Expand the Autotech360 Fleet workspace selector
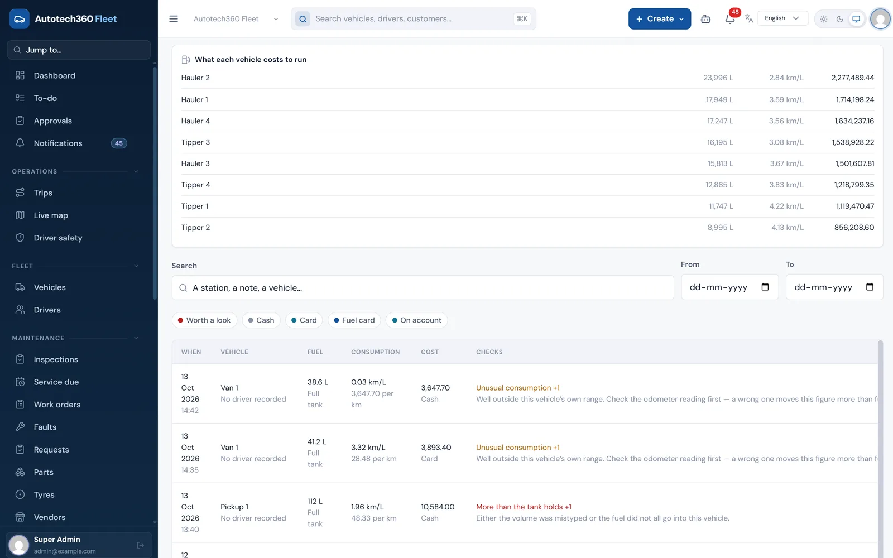Screen dimensions: 893x558 (236, 19)
